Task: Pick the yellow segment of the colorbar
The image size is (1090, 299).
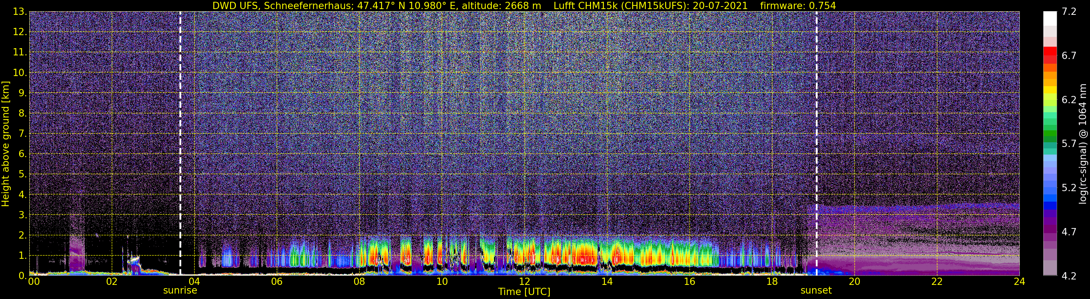Action: tap(1050, 90)
